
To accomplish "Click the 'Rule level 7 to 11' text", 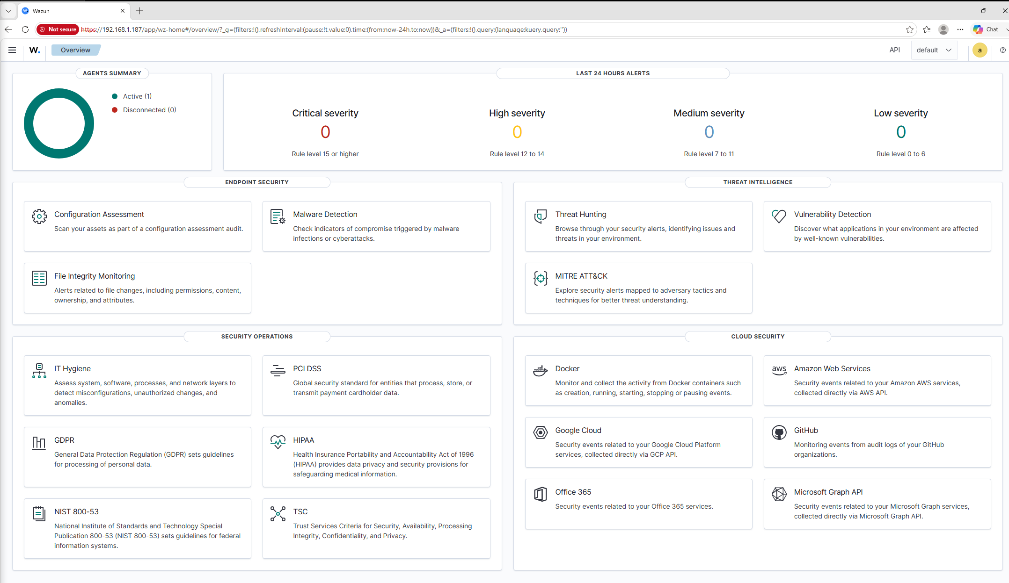I will point(709,154).
